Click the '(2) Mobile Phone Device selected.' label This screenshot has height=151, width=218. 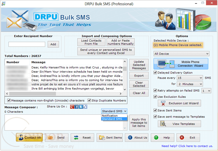click(x=178, y=45)
